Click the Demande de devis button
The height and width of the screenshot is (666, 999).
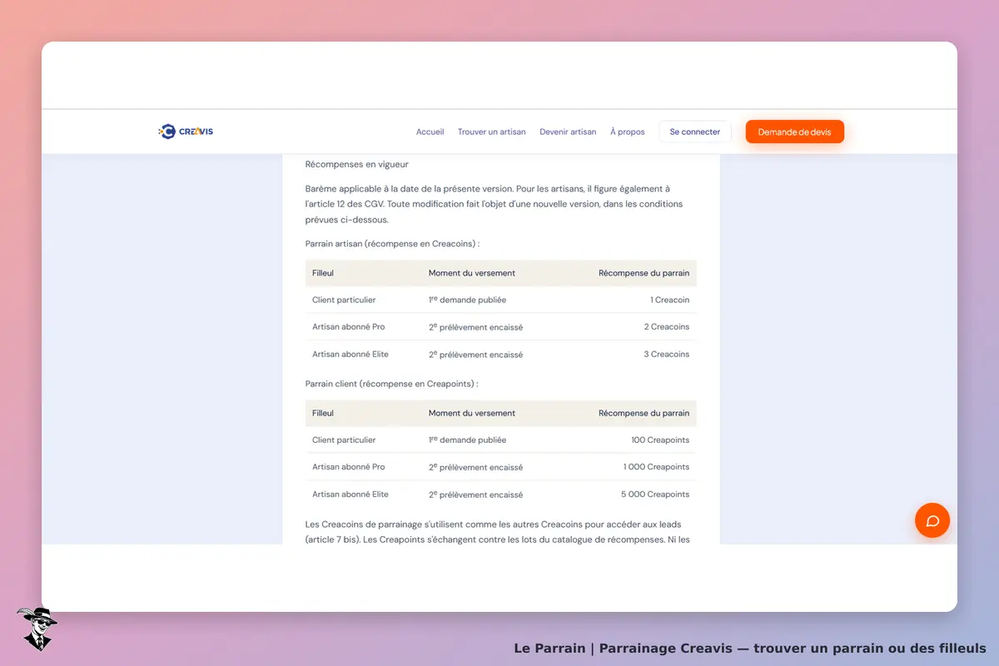[795, 132]
